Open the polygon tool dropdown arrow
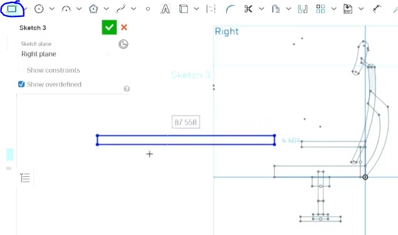The height and width of the screenshot is (235, 398). point(106,9)
